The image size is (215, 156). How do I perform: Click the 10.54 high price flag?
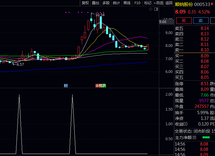coord(100,15)
